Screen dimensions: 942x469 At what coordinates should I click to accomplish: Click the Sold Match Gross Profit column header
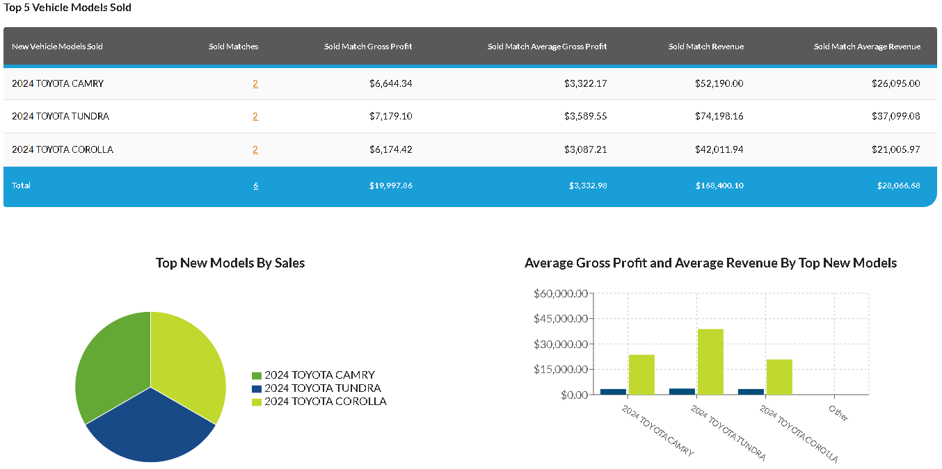click(x=368, y=47)
